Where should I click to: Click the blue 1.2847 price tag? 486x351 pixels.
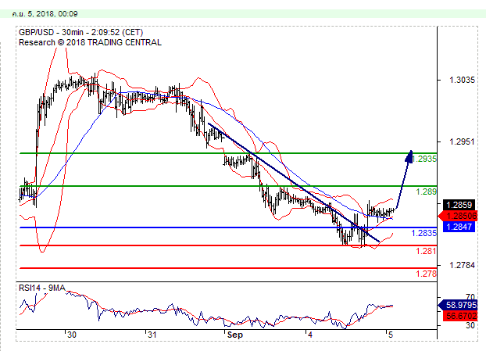(459, 227)
